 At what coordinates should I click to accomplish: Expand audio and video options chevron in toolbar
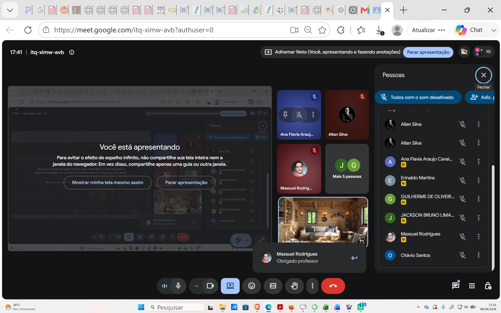[196, 286]
